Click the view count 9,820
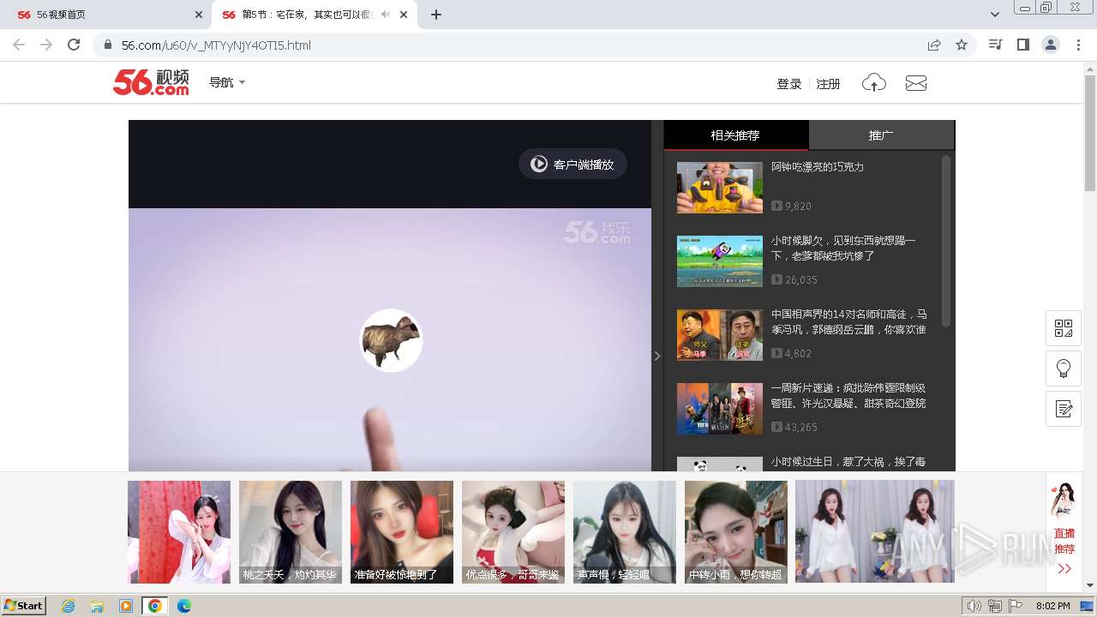The image size is (1097, 617). pyautogui.click(x=798, y=206)
